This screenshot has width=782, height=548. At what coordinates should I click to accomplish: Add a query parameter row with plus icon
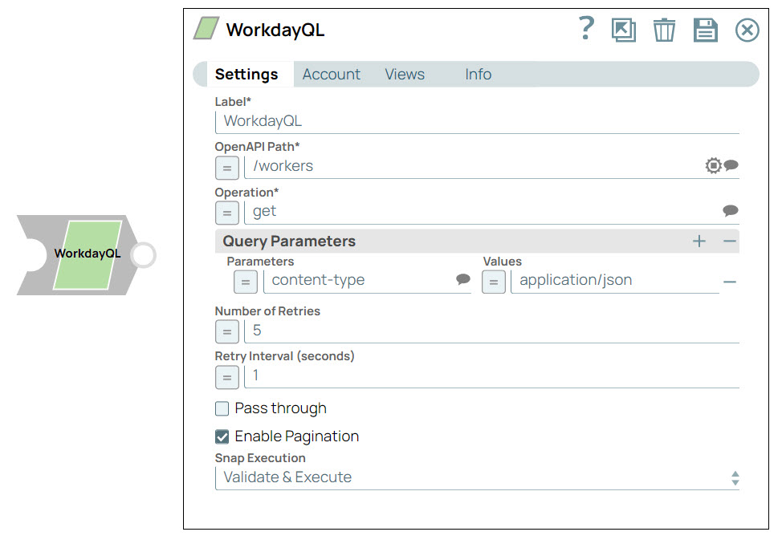pos(699,242)
